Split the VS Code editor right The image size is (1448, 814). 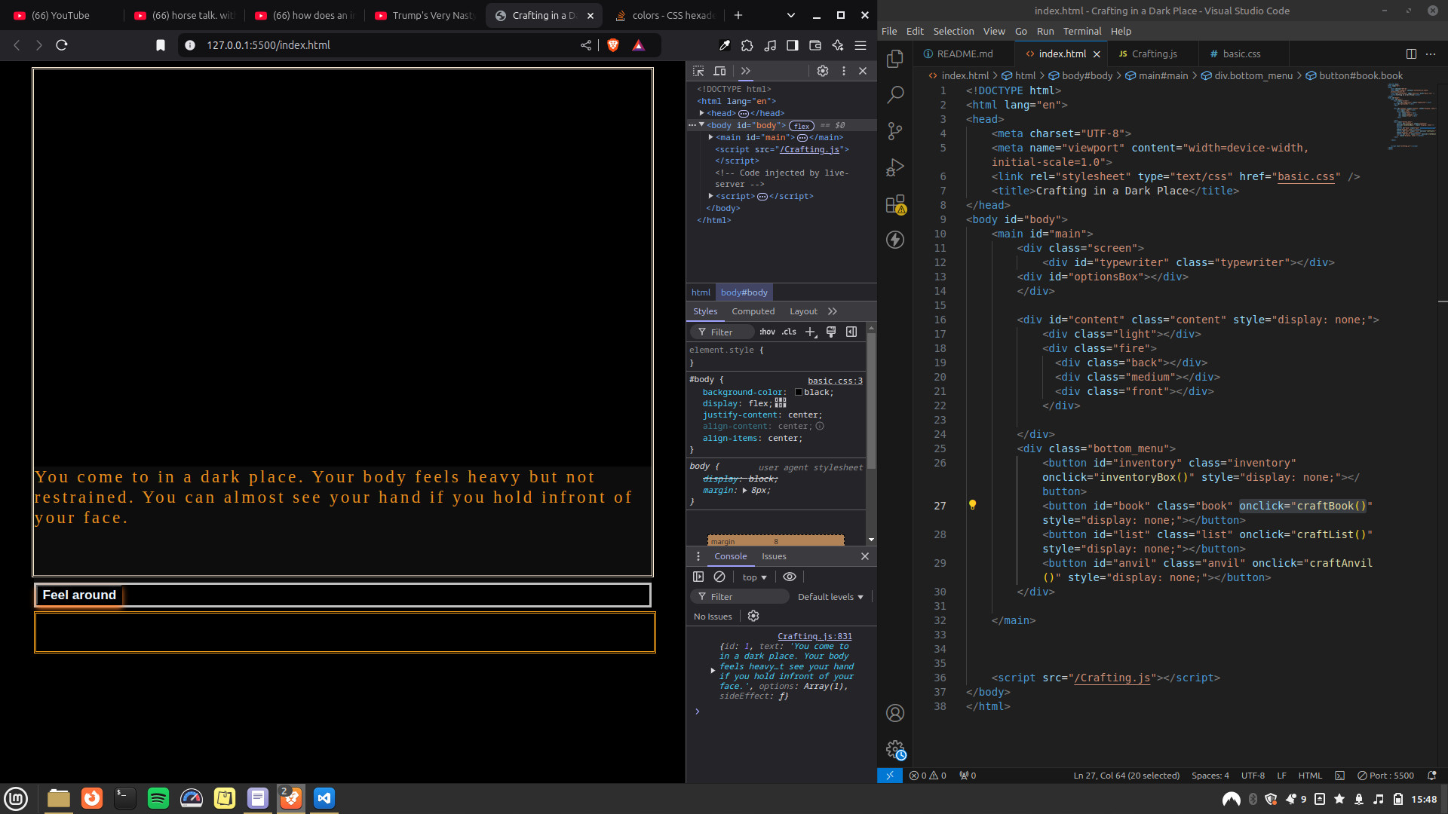click(x=1411, y=54)
